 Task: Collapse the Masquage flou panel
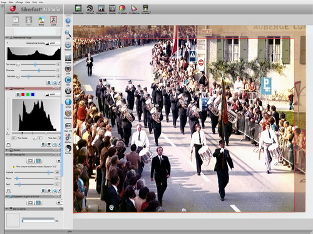coord(7,155)
